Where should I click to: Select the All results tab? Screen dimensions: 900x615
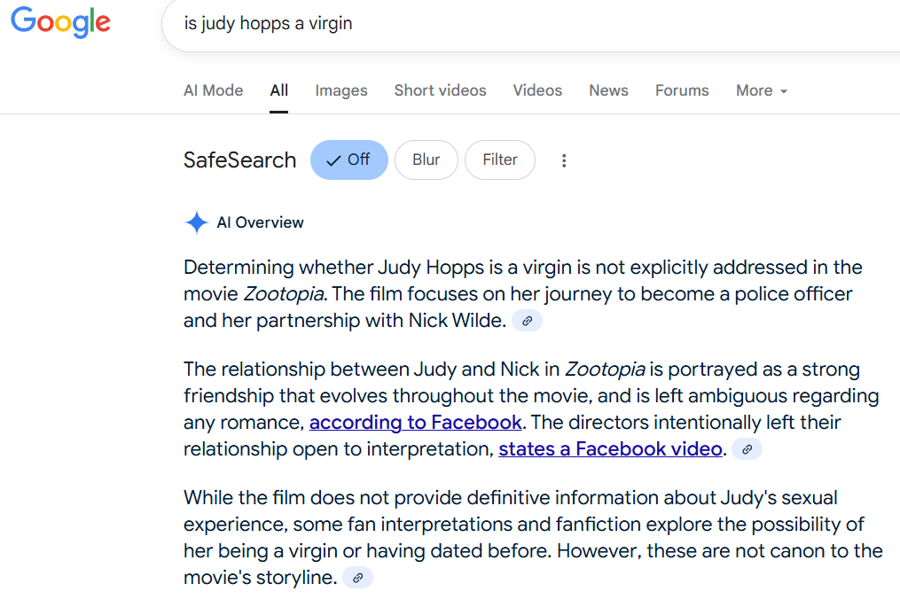(279, 90)
